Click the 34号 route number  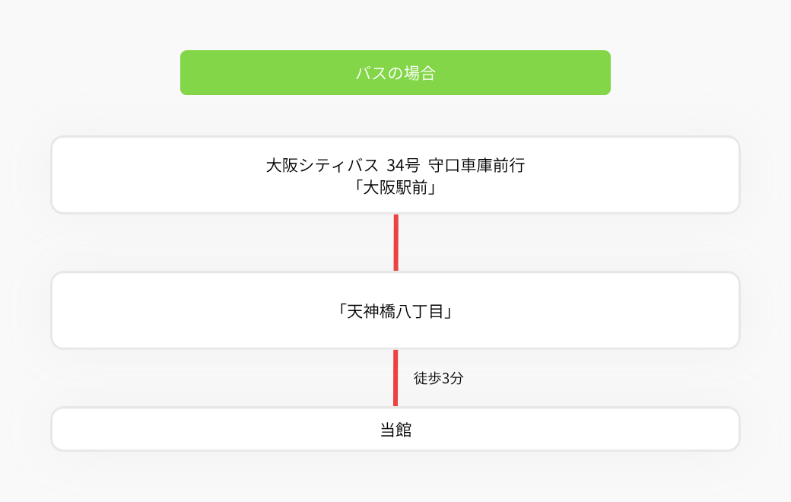[403, 166]
